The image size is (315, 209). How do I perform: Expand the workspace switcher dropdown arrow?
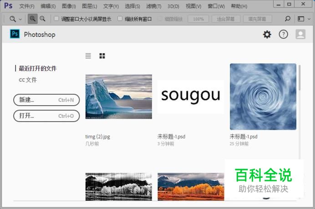pos(309,19)
